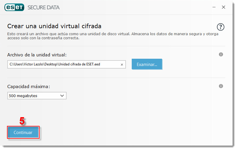Expand capacity list using the chevron arrow
The width and height of the screenshot is (237, 150).
tap(62, 96)
